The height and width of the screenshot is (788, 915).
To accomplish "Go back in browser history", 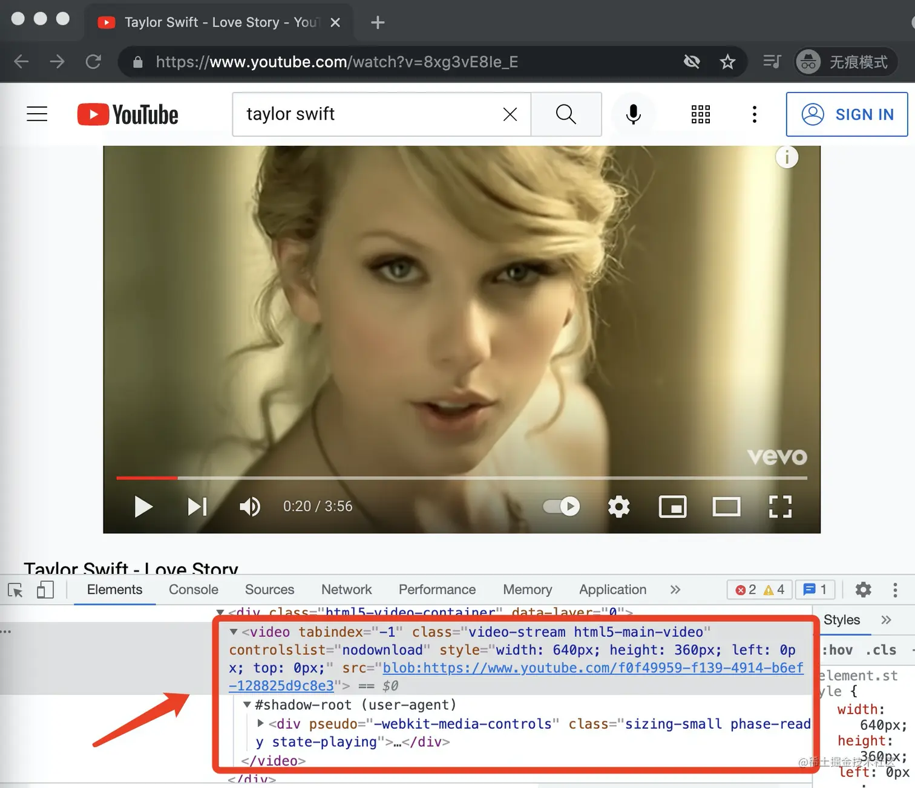I will 21,62.
